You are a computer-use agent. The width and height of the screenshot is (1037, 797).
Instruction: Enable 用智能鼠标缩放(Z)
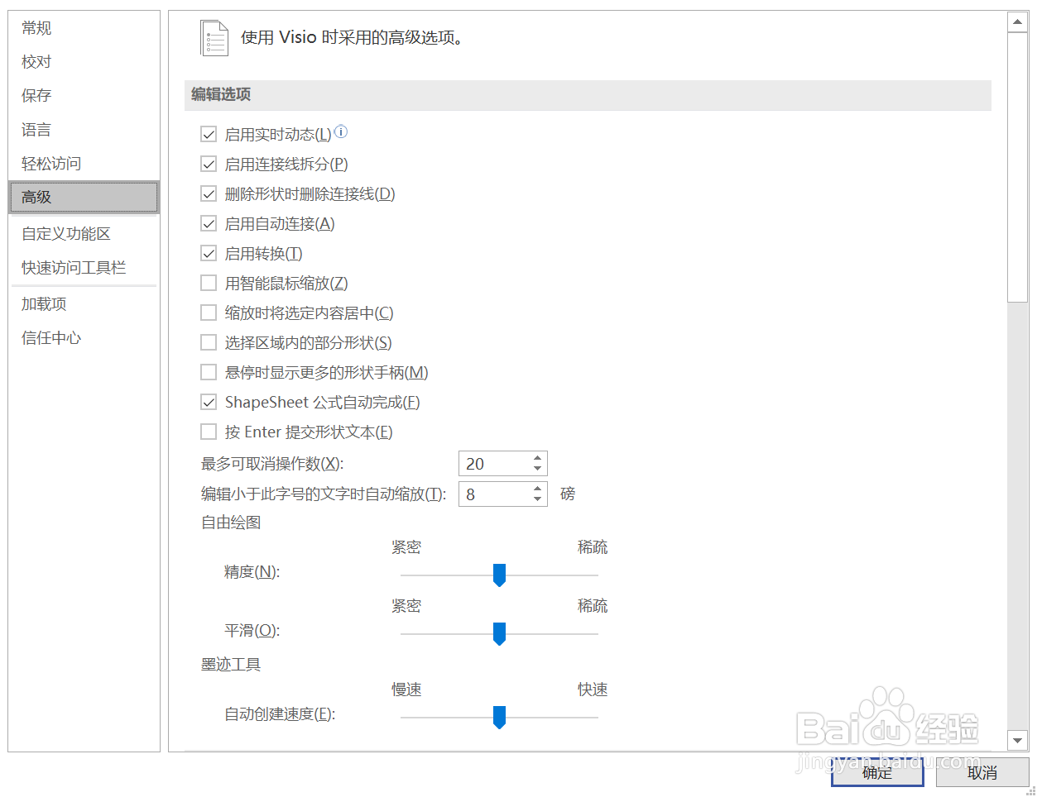(x=209, y=283)
